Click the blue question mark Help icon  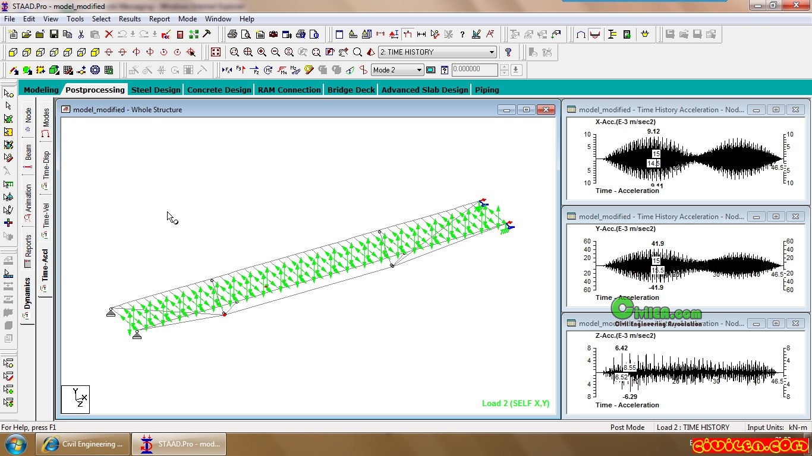click(x=508, y=52)
